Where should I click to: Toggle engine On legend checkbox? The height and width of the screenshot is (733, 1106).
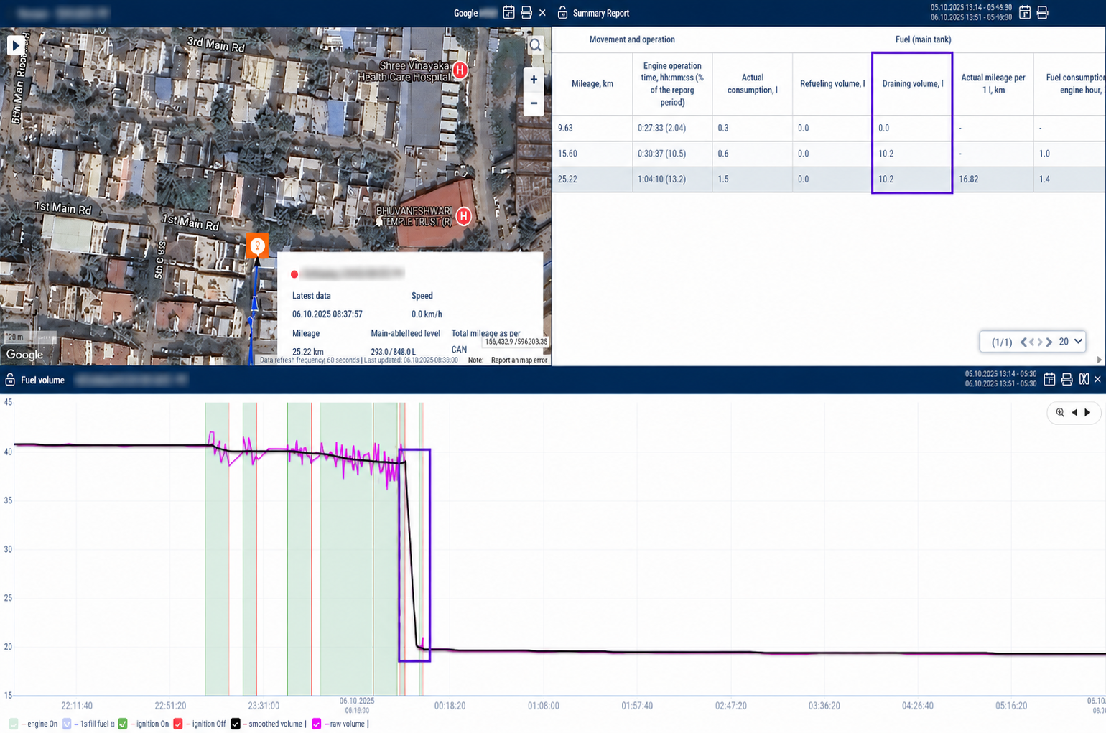tap(14, 724)
